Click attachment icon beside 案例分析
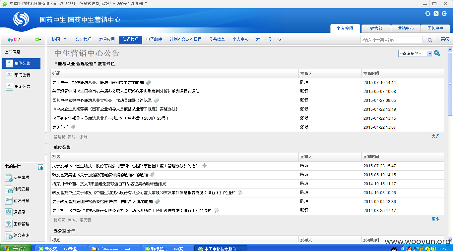 coord(73,127)
